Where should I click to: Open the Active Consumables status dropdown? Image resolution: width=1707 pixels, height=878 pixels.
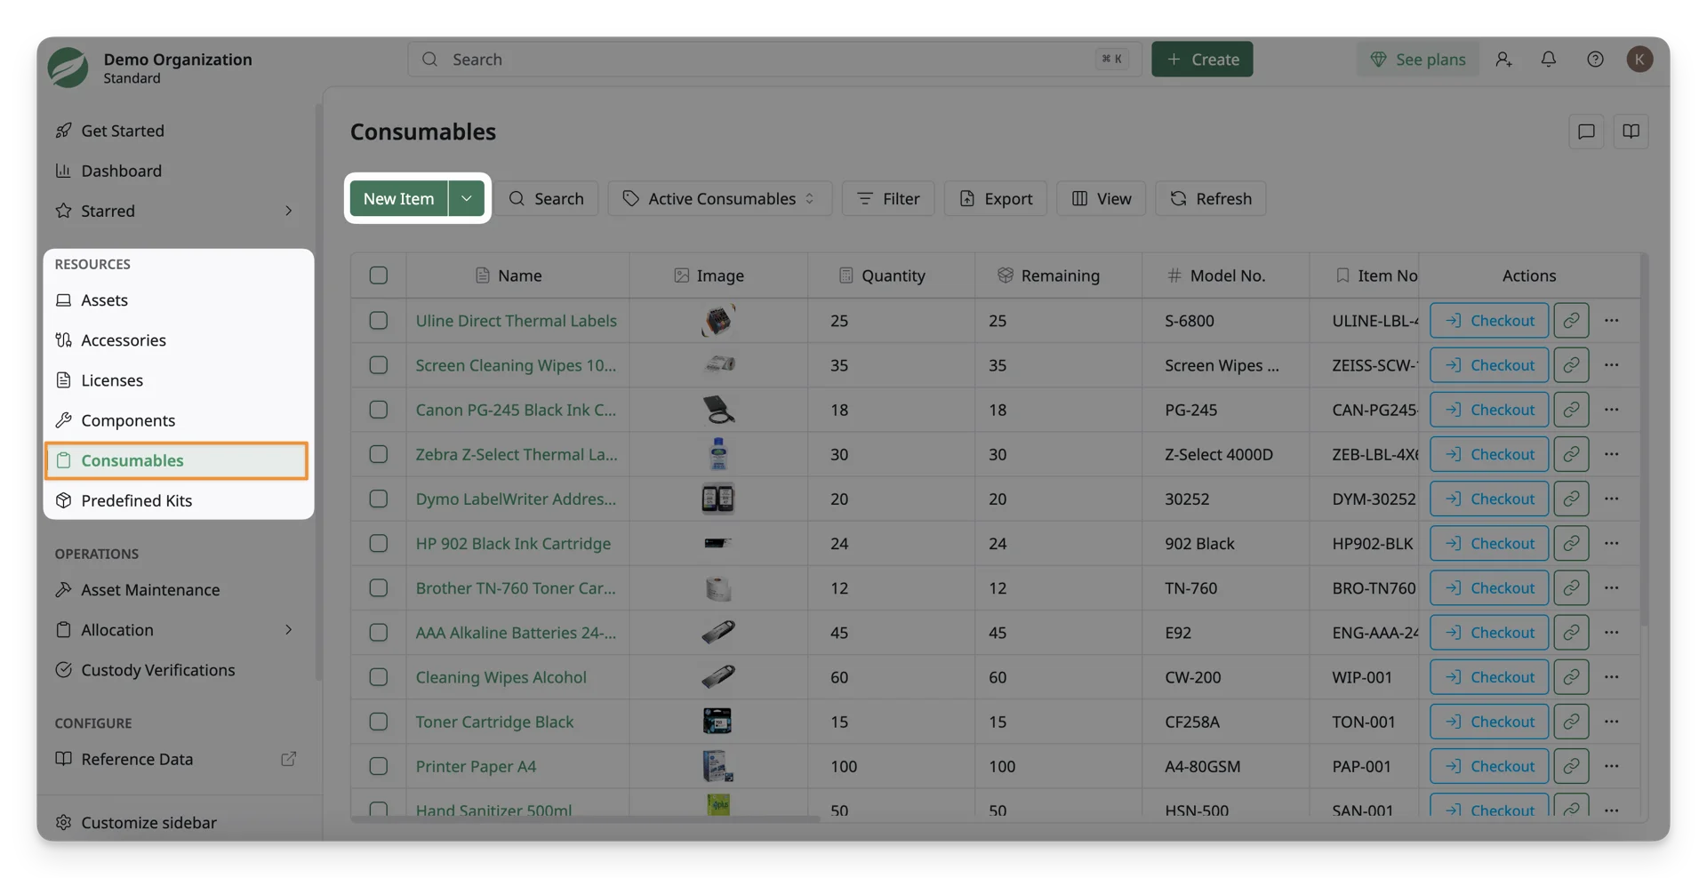pyautogui.click(x=719, y=198)
